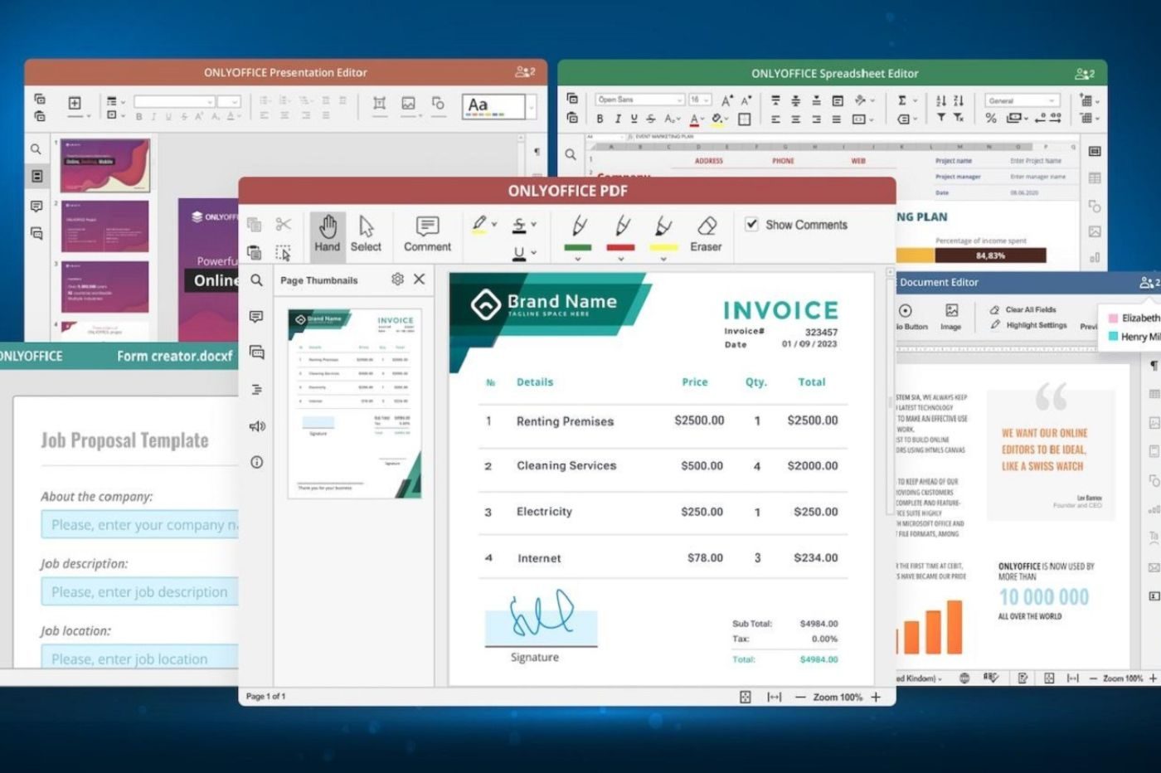The image size is (1161, 773).
Task: Open the Chat panel in PDF left sidebar
Action: point(257,352)
